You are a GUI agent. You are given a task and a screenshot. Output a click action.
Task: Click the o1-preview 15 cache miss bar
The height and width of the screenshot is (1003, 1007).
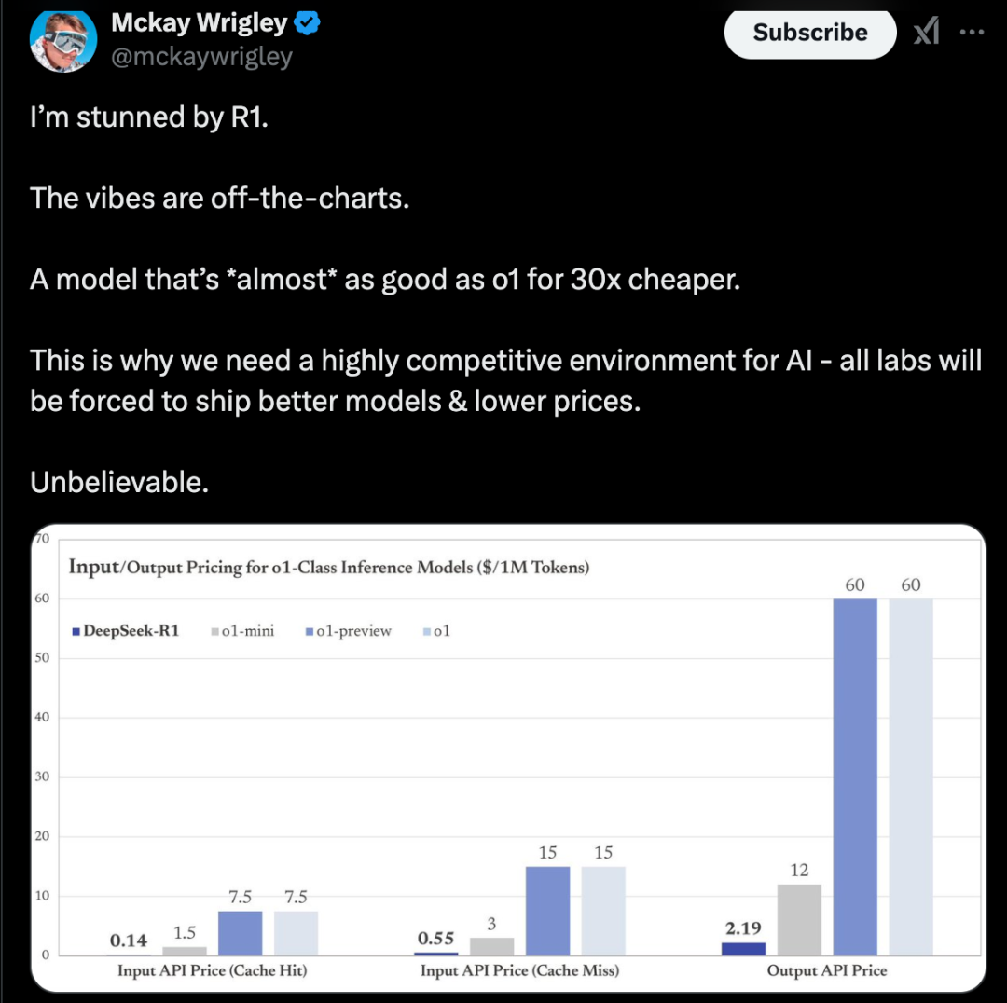pos(547,911)
